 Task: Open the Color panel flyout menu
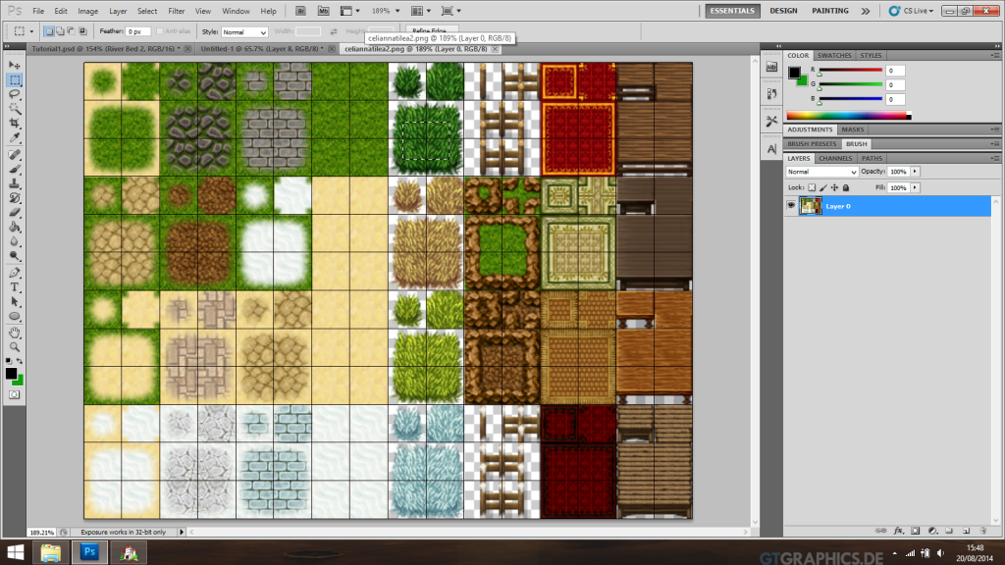995,56
